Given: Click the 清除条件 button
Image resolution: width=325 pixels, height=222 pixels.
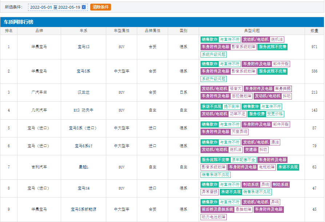Looking at the screenshot, I should [100, 7].
